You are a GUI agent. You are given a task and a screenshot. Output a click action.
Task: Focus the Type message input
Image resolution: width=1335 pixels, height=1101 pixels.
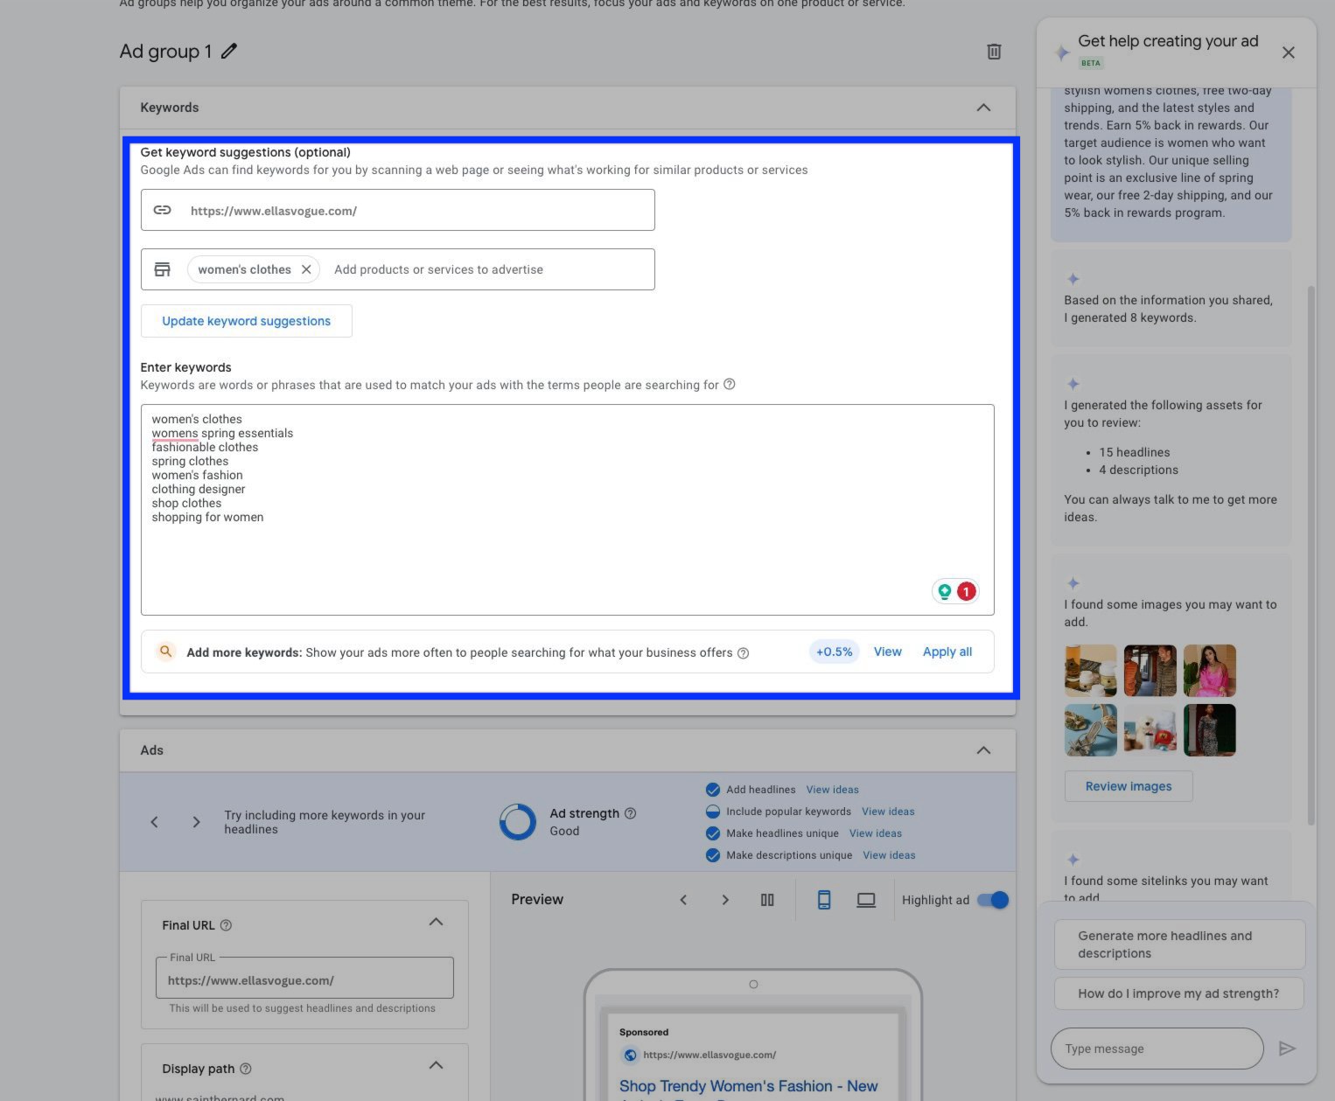coord(1157,1049)
